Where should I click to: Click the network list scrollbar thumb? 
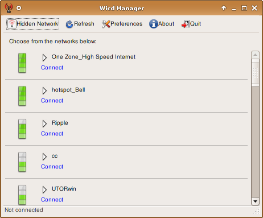click(255, 73)
